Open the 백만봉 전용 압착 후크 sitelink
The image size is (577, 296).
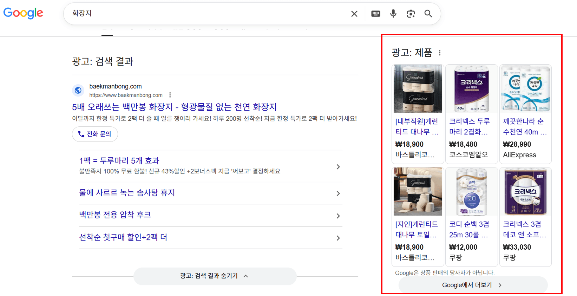pyautogui.click(x=115, y=215)
